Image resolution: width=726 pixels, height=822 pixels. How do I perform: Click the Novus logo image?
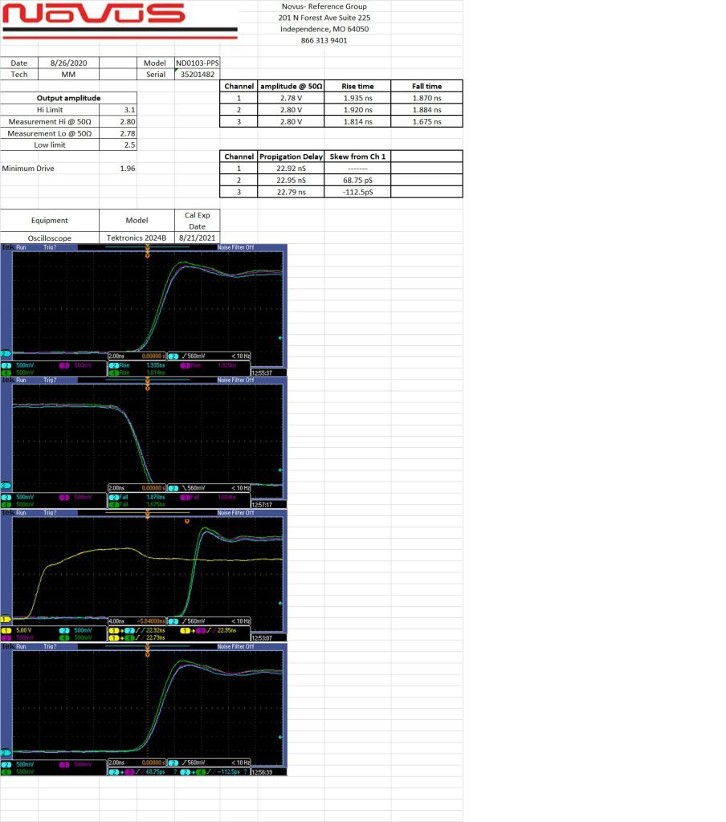[x=120, y=20]
